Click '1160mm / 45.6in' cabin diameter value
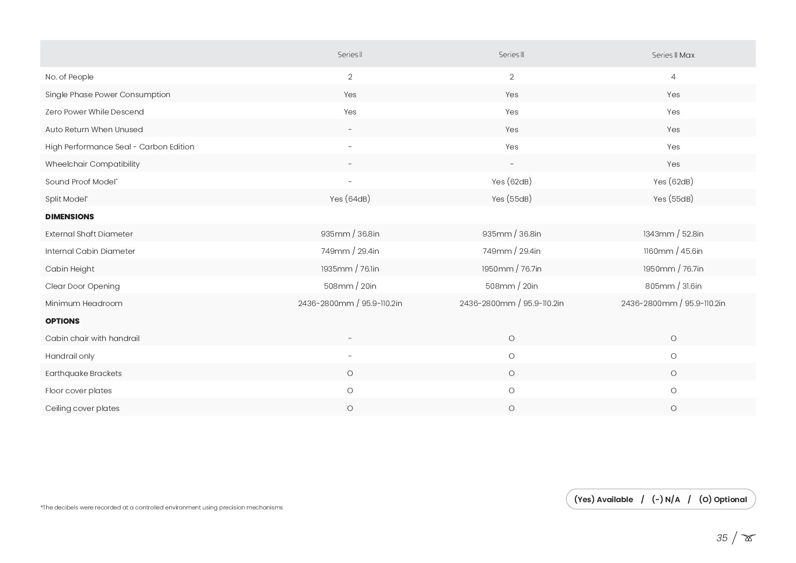Screen dimensions: 796x563 pos(673,251)
